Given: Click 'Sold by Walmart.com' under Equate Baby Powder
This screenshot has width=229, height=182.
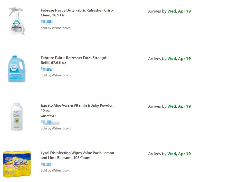Looking at the screenshot, I should pyautogui.click(x=55, y=128).
